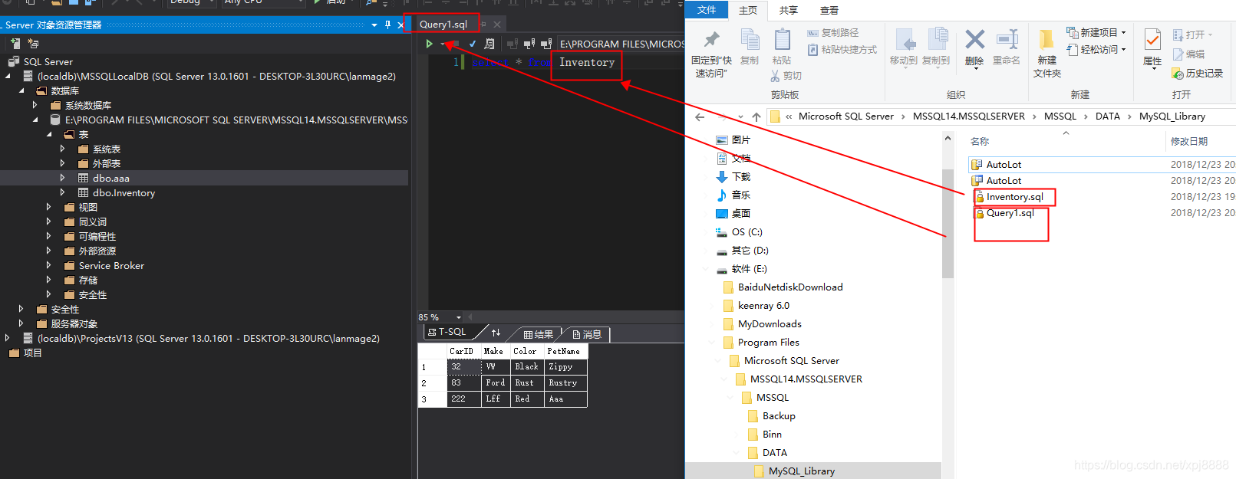Open the Query1.sql editor tab
Image resolution: width=1236 pixels, height=479 pixels.
pos(443,25)
